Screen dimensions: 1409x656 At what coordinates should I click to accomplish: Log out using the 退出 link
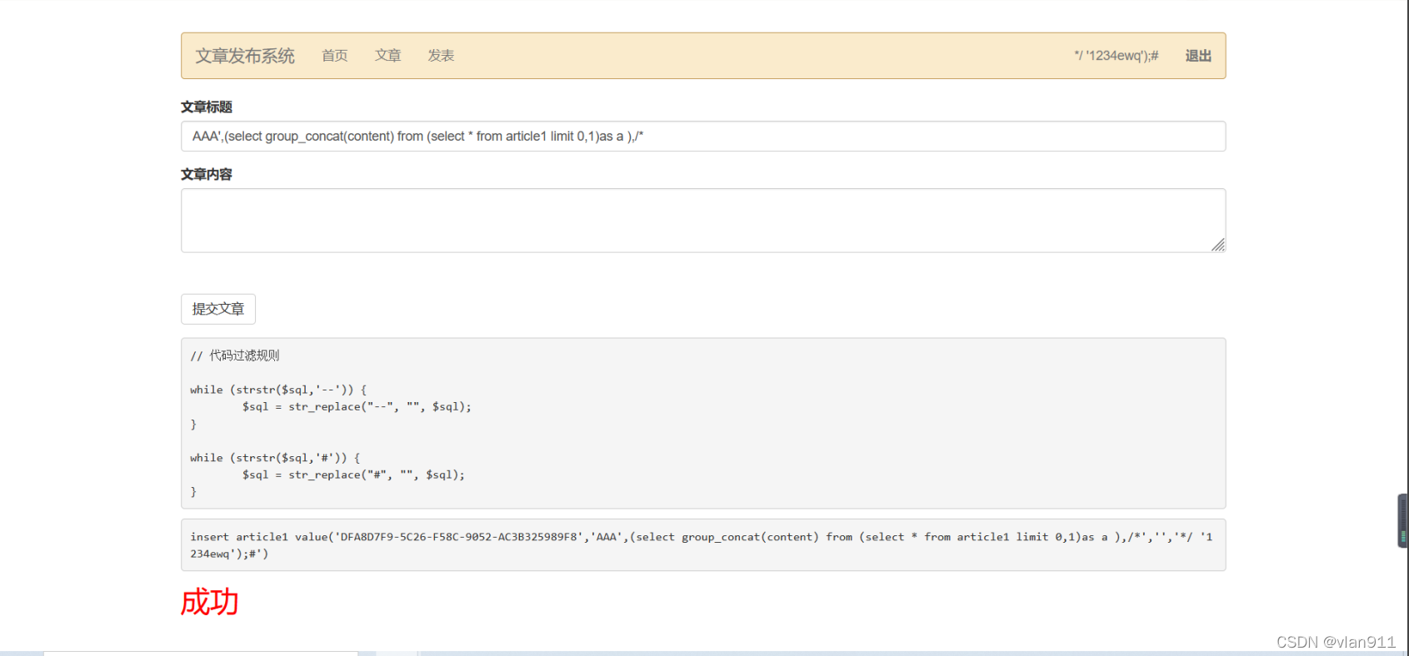[x=1198, y=56]
